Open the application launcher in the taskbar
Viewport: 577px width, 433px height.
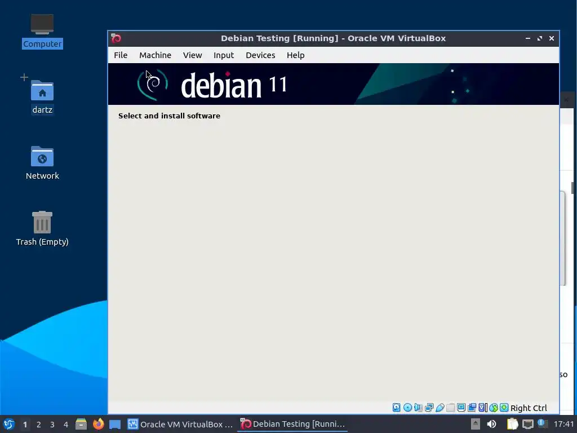9,424
